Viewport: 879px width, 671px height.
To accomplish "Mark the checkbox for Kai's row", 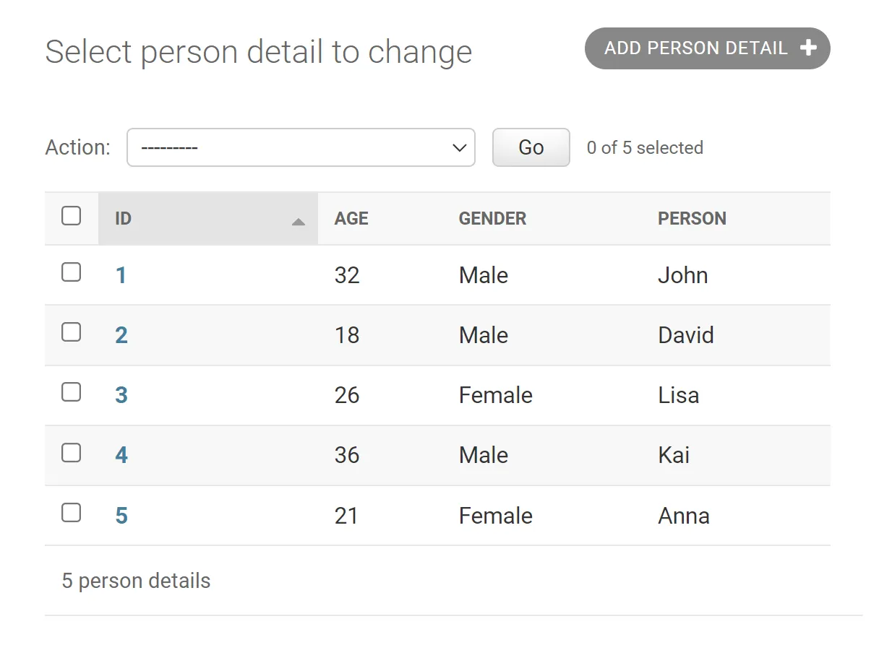I will coord(71,453).
